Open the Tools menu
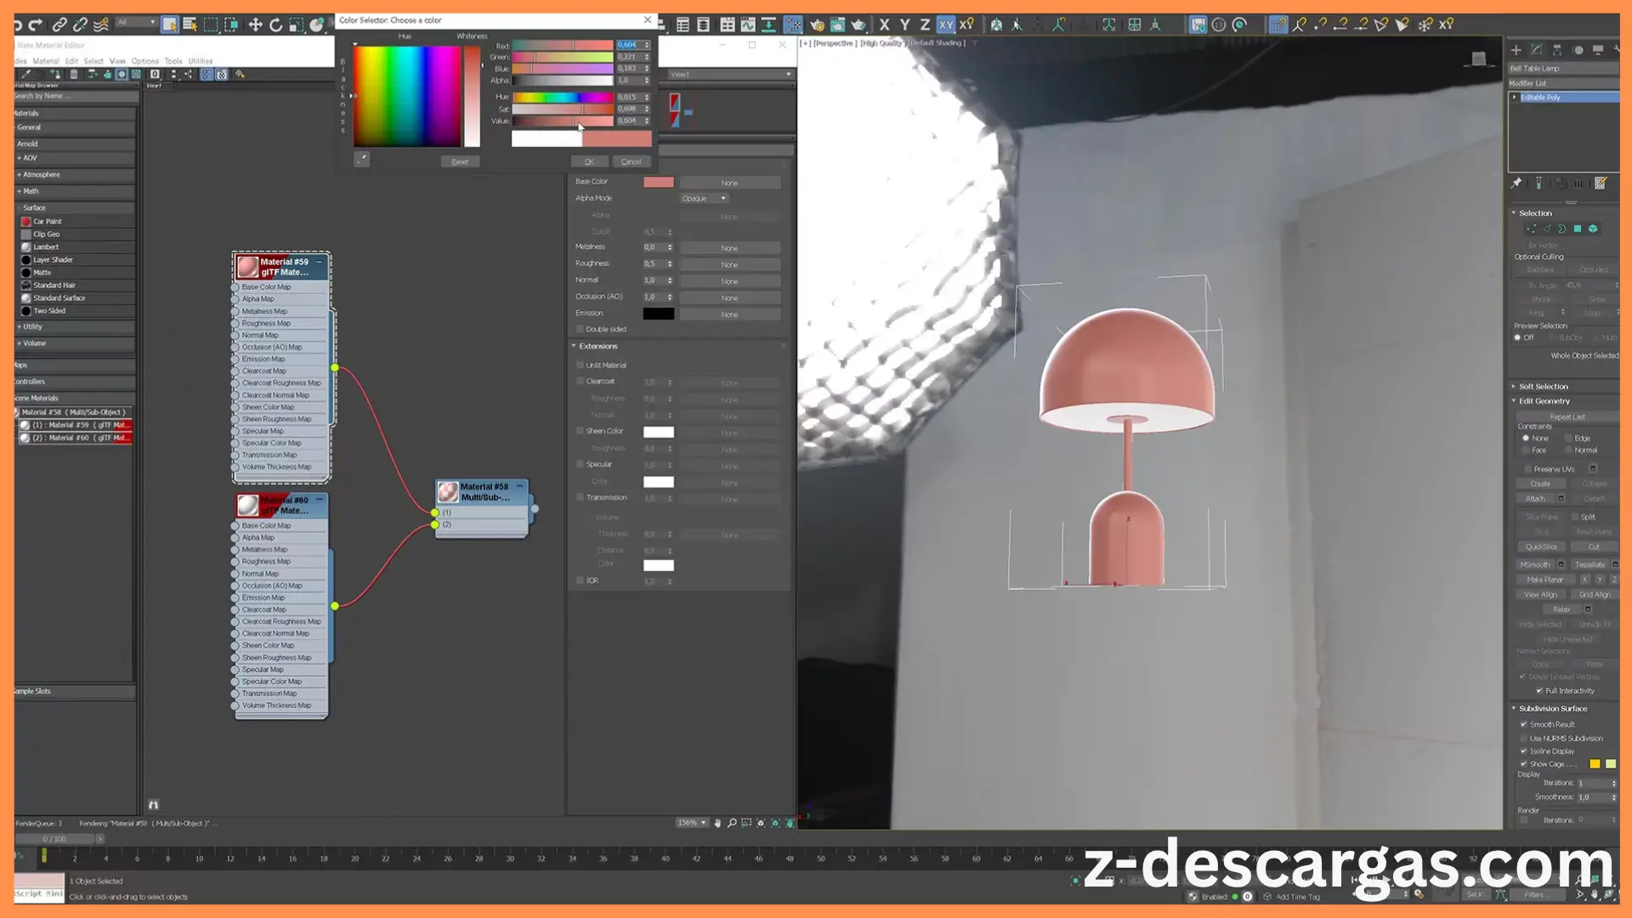The image size is (1632, 918). (x=173, y=61)
